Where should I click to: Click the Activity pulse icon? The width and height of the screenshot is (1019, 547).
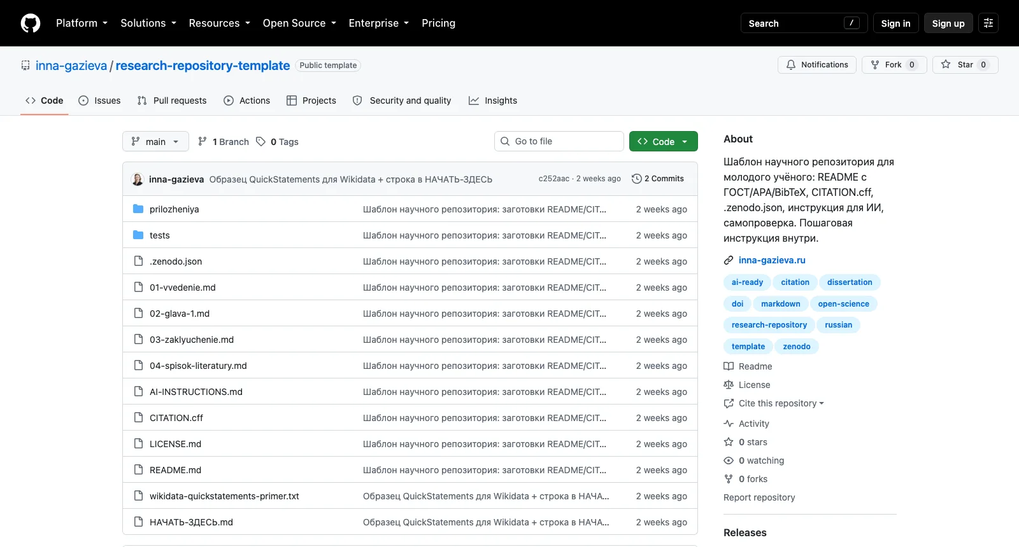[x=729, y=424]
